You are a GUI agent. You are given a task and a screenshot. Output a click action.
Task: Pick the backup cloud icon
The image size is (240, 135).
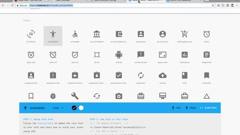click(162, 75)
